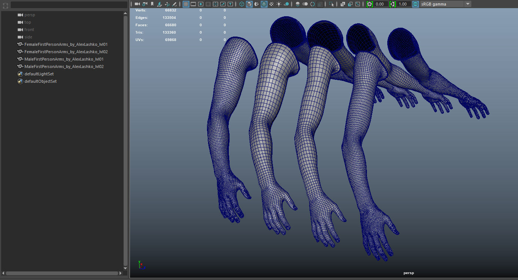The image size is (518, 280).
Task: Toggle the image plane icon
Action: (x=160, y=4)
